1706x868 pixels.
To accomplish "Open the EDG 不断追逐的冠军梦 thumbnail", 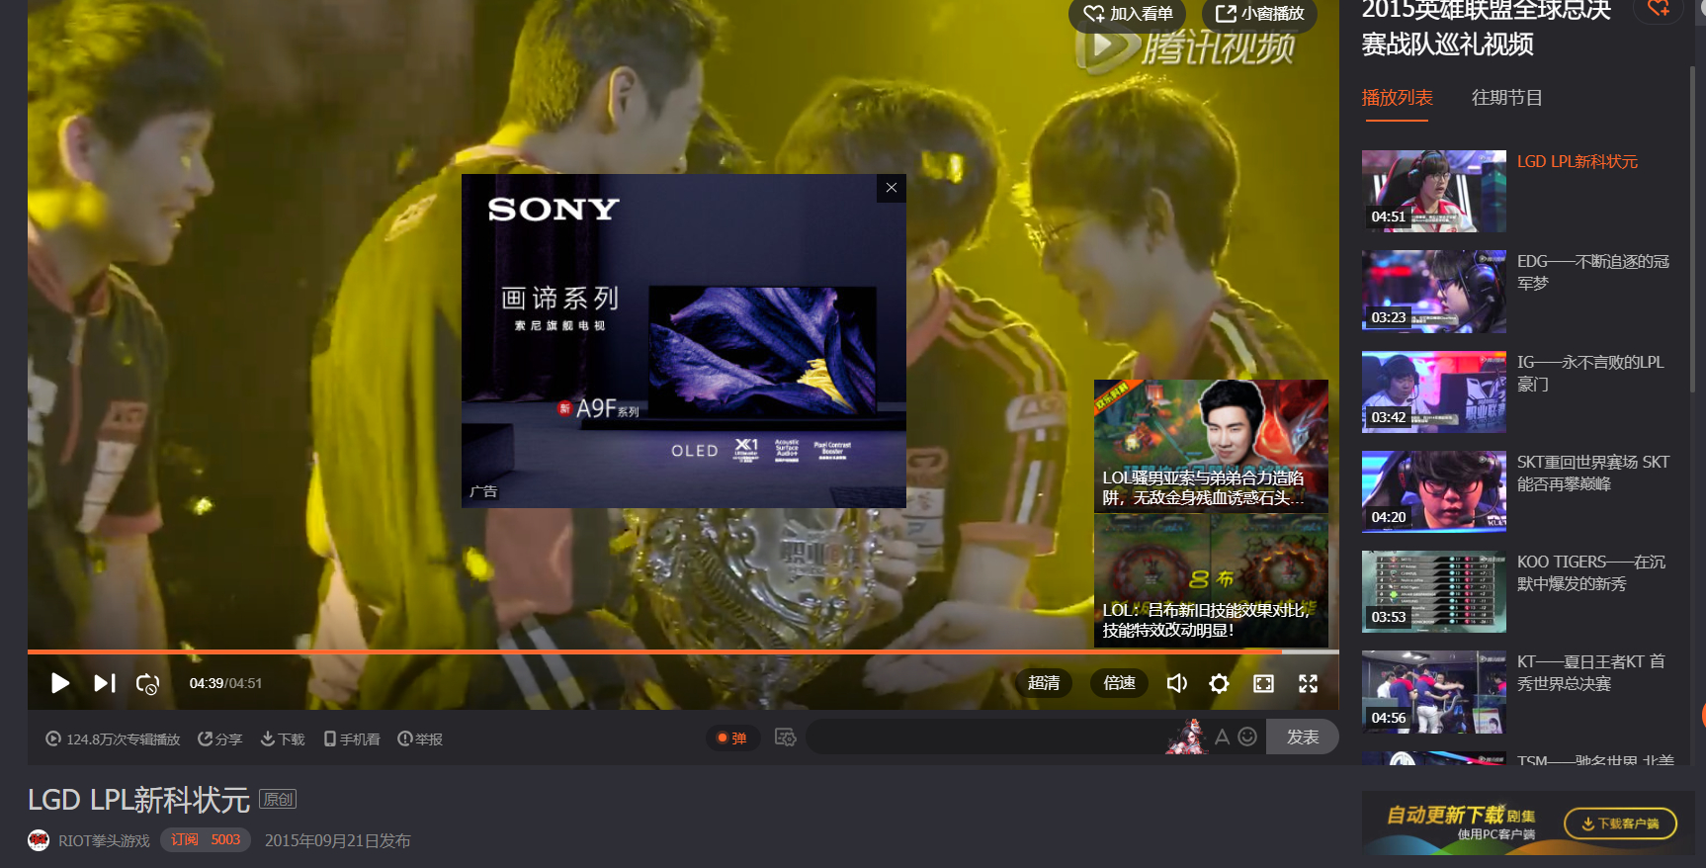I will click(1434, 292).
